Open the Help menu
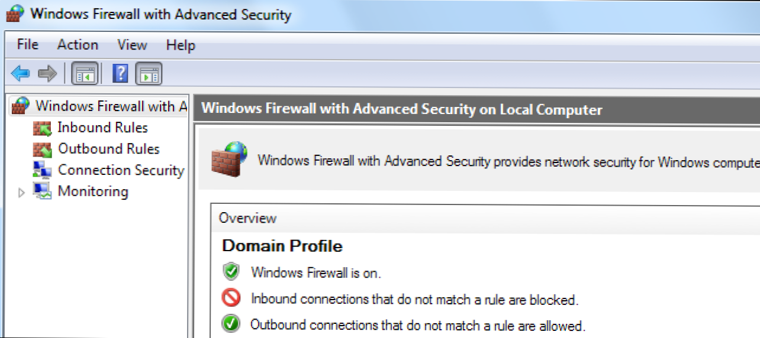The width and height of the screenshot is (760, 338). [x=181, y=45]
